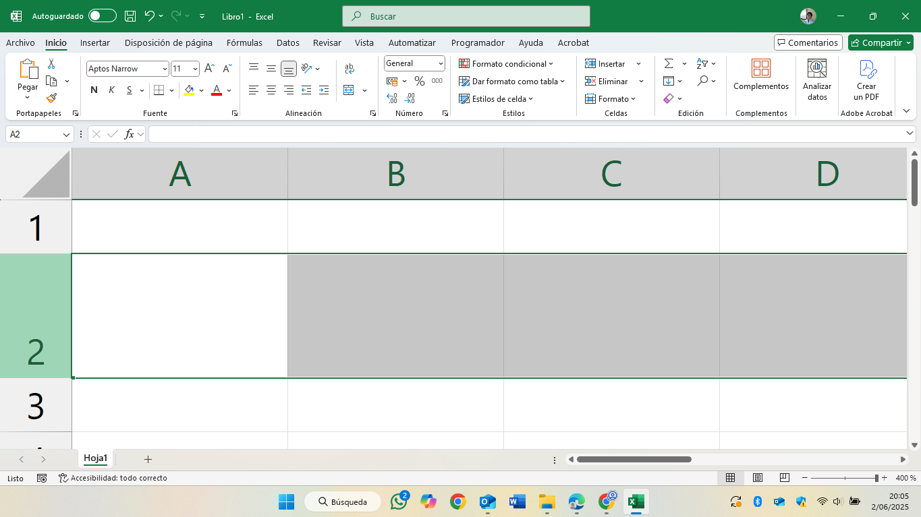Click Crear un PDF Acrobat icon
The width and height of the screenshot is (921, 517).
(866, 80)
